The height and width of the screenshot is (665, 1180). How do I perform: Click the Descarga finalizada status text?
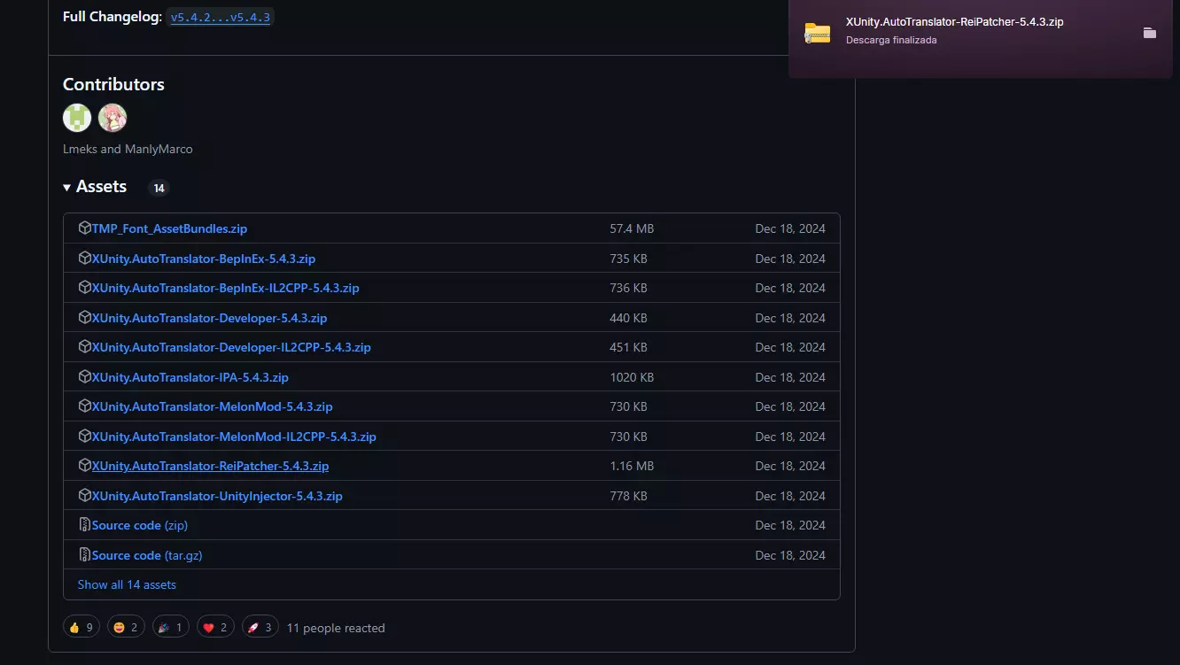click(891, 40)
